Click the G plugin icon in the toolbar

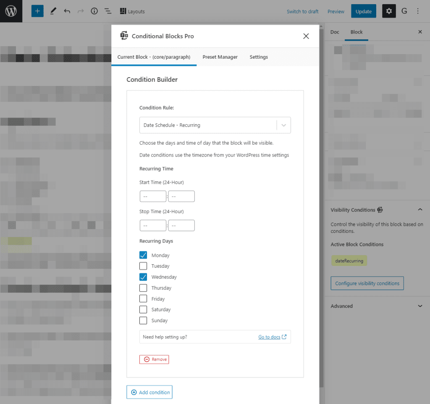point(404,11)
